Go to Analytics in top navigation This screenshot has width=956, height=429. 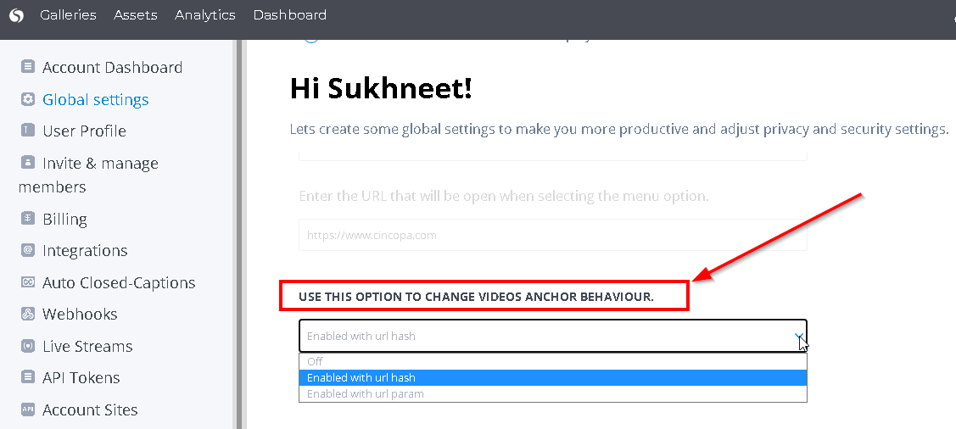point(205,15)
